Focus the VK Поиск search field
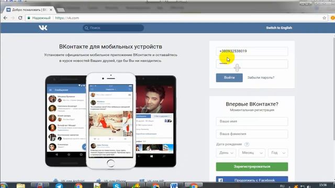335x188 pixels. pos(113,28)
